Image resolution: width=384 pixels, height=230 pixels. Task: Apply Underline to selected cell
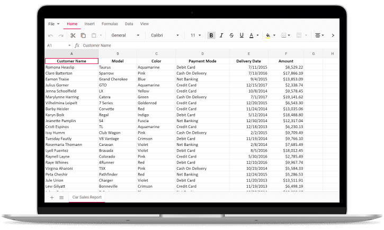pyautogui.click(x=242, y=35)
